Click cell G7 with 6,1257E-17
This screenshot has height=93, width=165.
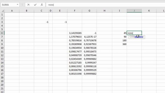point(89,37)
